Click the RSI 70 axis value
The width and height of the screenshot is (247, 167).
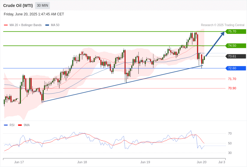click(230, 133)
